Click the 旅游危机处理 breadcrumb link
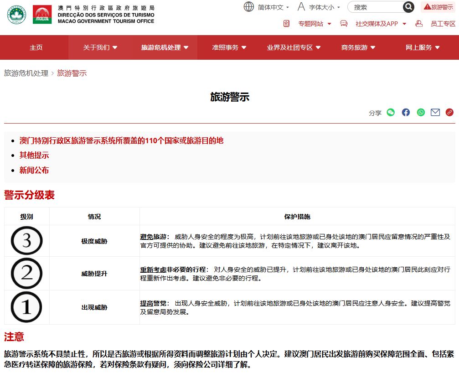Screen dimensions: 459x373 click(25, 73)
